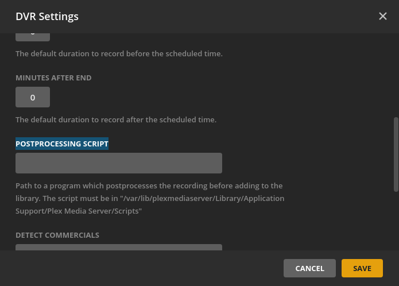The image size is (399, 286).
Task: Click the Minutes After End label
Action: pos(53,78)
